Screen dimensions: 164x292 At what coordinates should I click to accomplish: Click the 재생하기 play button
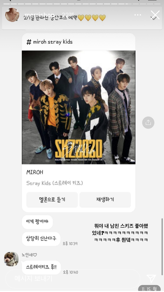[105, 200]
